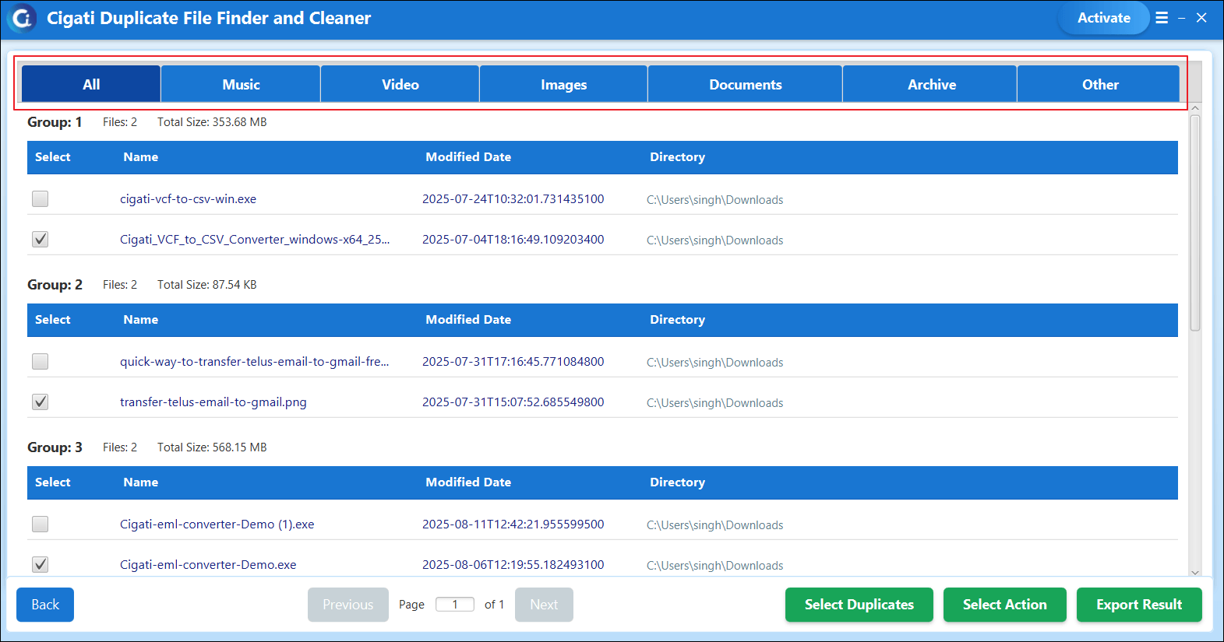Focus the Page number input field

click(x=455, y=605)
